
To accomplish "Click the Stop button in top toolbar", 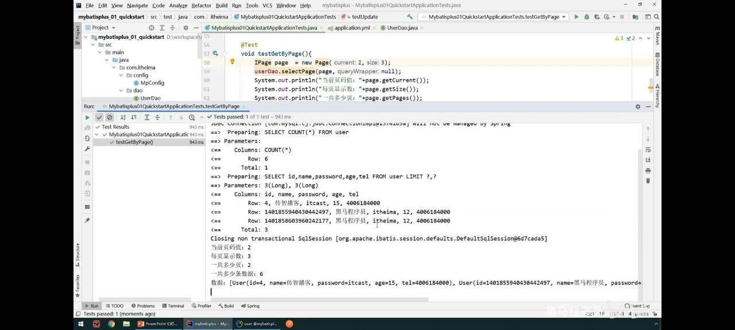I will click(x=621, y=17).
